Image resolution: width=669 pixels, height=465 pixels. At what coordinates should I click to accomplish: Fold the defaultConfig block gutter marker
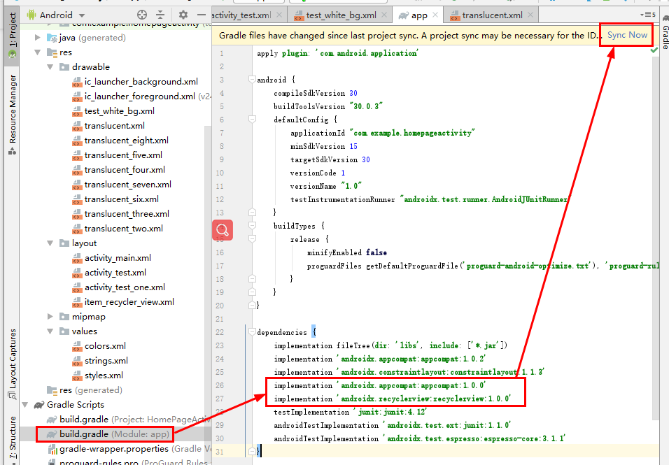pos(252,120)
